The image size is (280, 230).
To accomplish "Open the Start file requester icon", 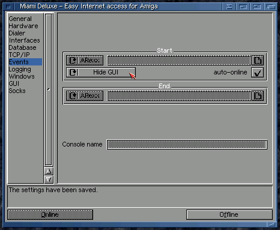I will pos(258,61).
